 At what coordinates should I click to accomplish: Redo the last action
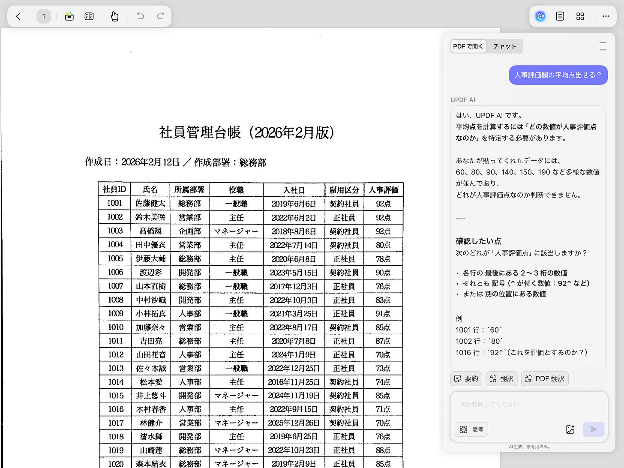(x=160, y=16)
